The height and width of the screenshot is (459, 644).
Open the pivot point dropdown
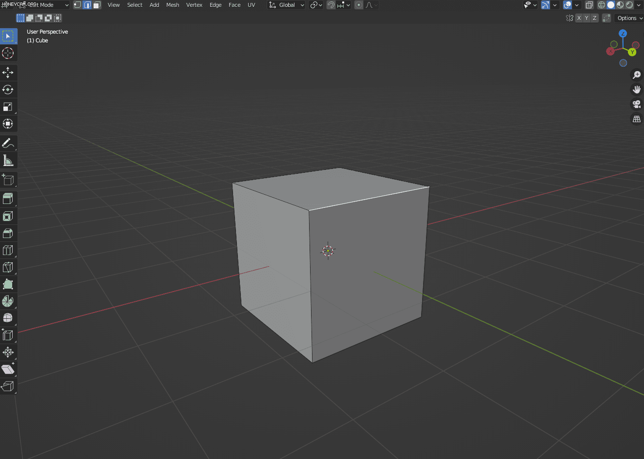pos(316,5)
